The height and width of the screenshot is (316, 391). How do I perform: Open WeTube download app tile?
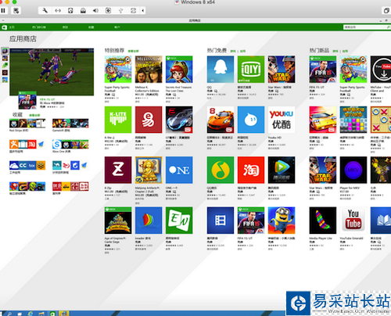pyautogui.click(x=381, y=70)
